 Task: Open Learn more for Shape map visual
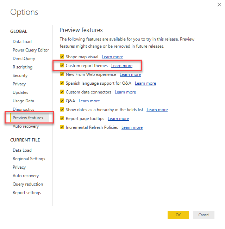[x=112, y=57]
